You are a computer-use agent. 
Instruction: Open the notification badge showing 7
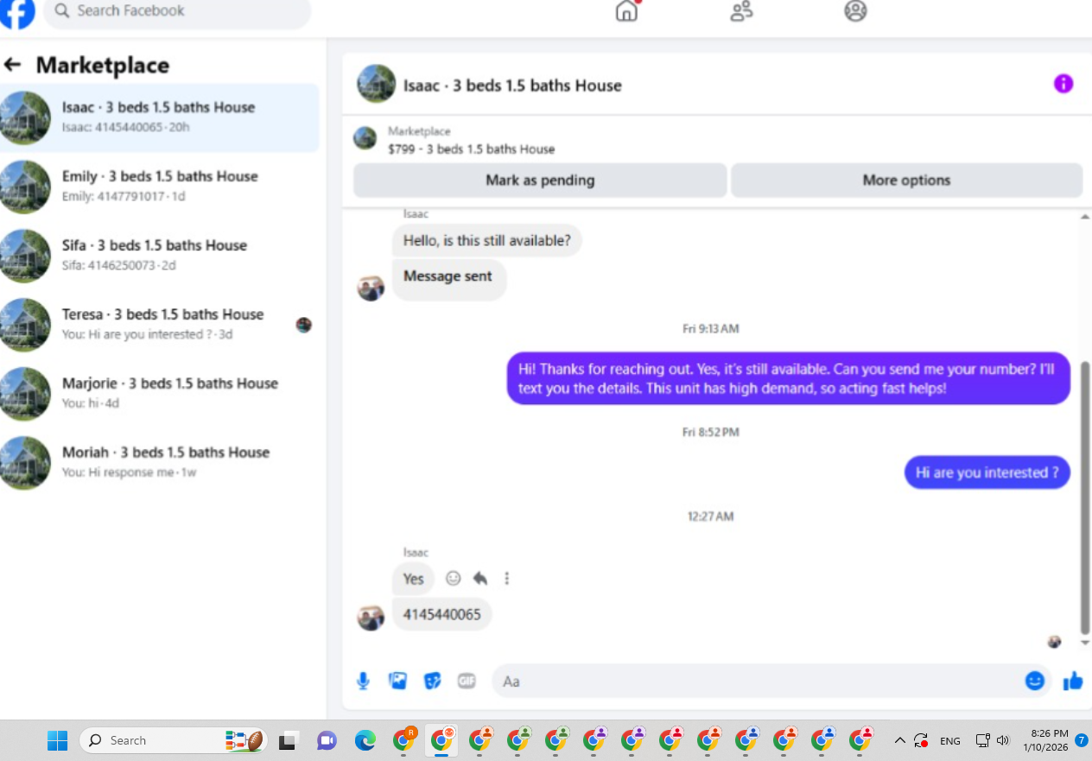click(1081, 740)
